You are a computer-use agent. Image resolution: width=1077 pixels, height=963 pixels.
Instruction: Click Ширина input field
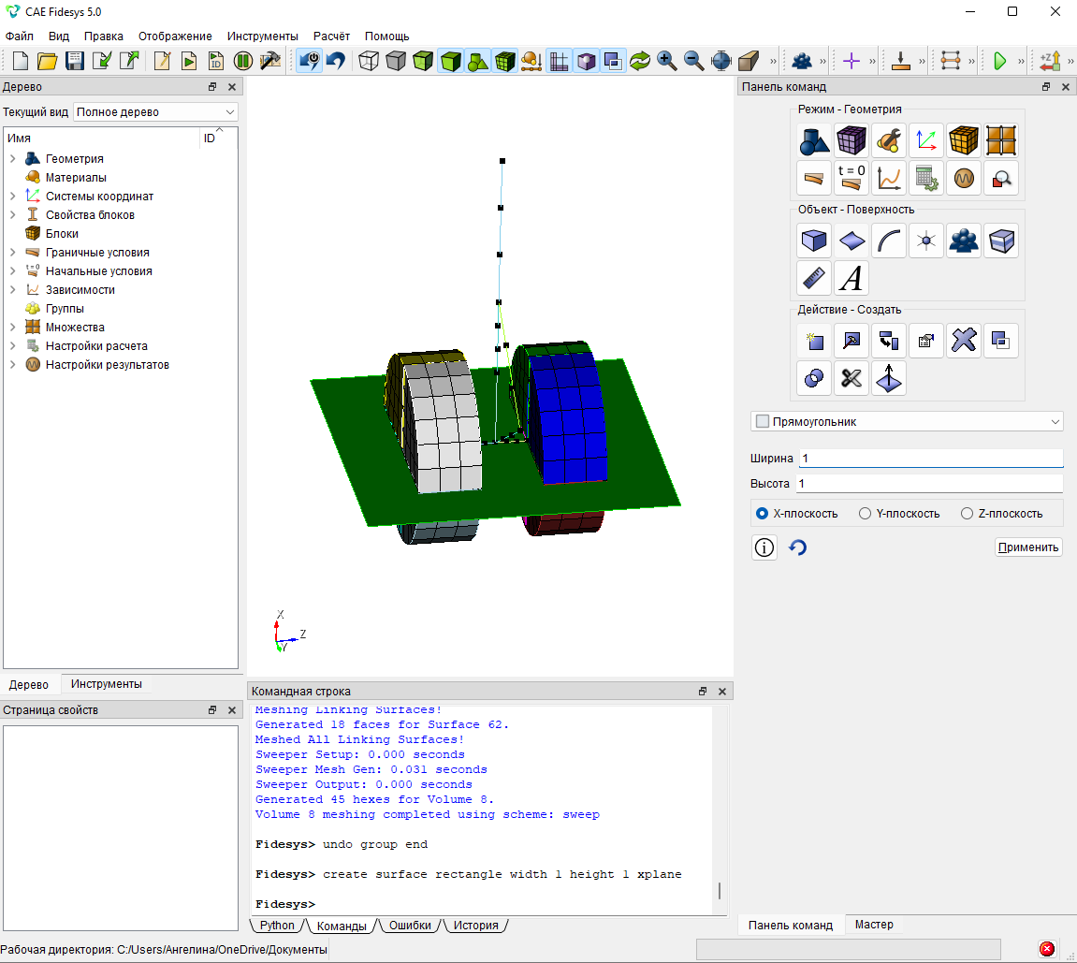[931, 459]
